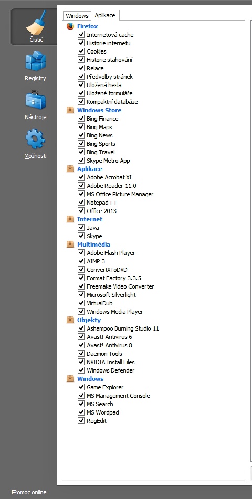Screen dimensions: 252x499
Task: Uncheck Adobe Reader 11.0 checkbox
Action: (x=81, y=186)
